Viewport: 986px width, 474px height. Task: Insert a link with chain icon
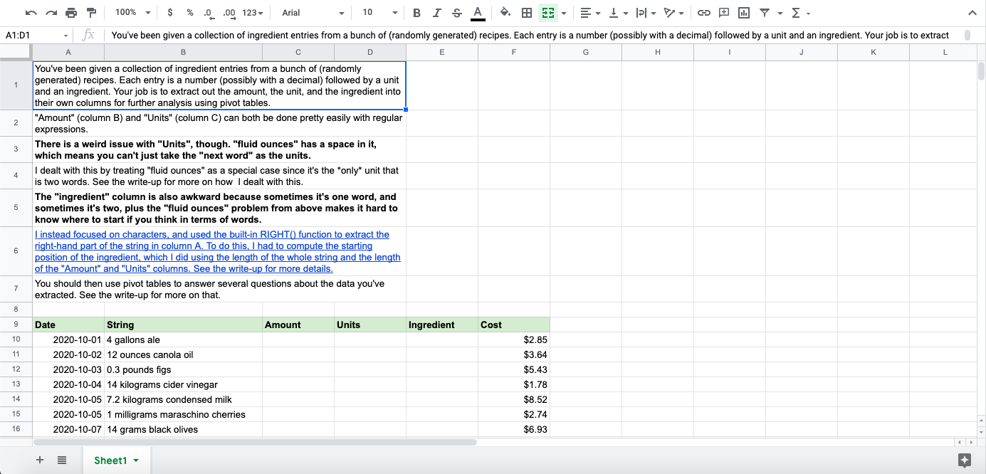[703, 13]
